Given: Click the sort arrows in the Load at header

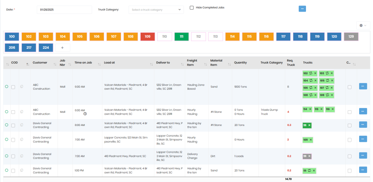Looking at the screenshot, I should [x=151, y=64].
